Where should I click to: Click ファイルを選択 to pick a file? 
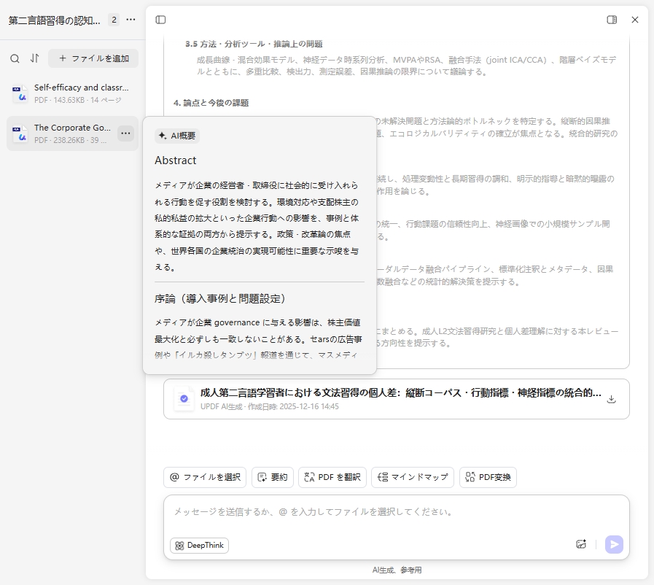(204, 477)
